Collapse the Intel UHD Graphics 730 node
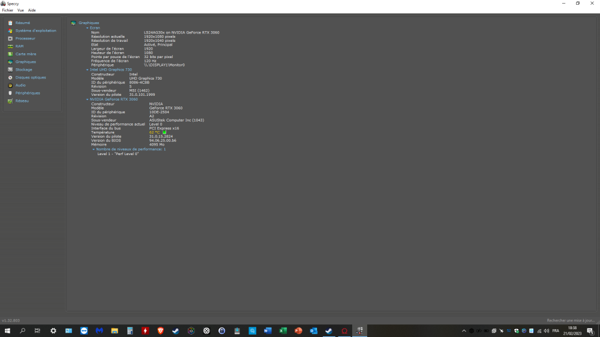Screen dimensions: 600x337 [87, 70]
